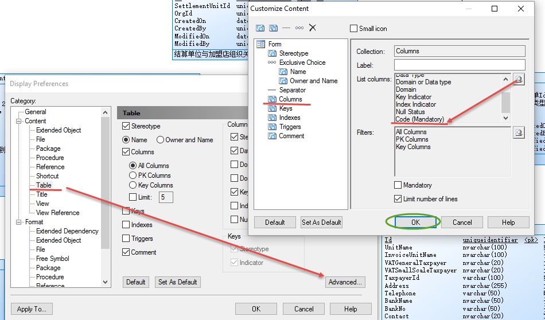Click the Limit value field showing 5
This screenshot has width=545, height=320.
pos(166,197)
